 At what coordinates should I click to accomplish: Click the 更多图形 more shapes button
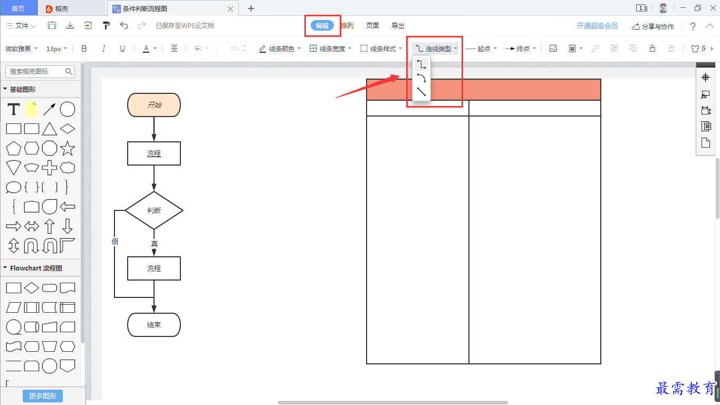pos(43,396)
